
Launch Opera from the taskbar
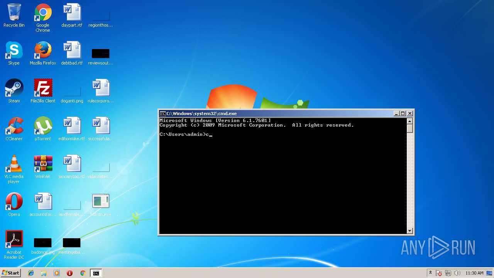[69, 273]
